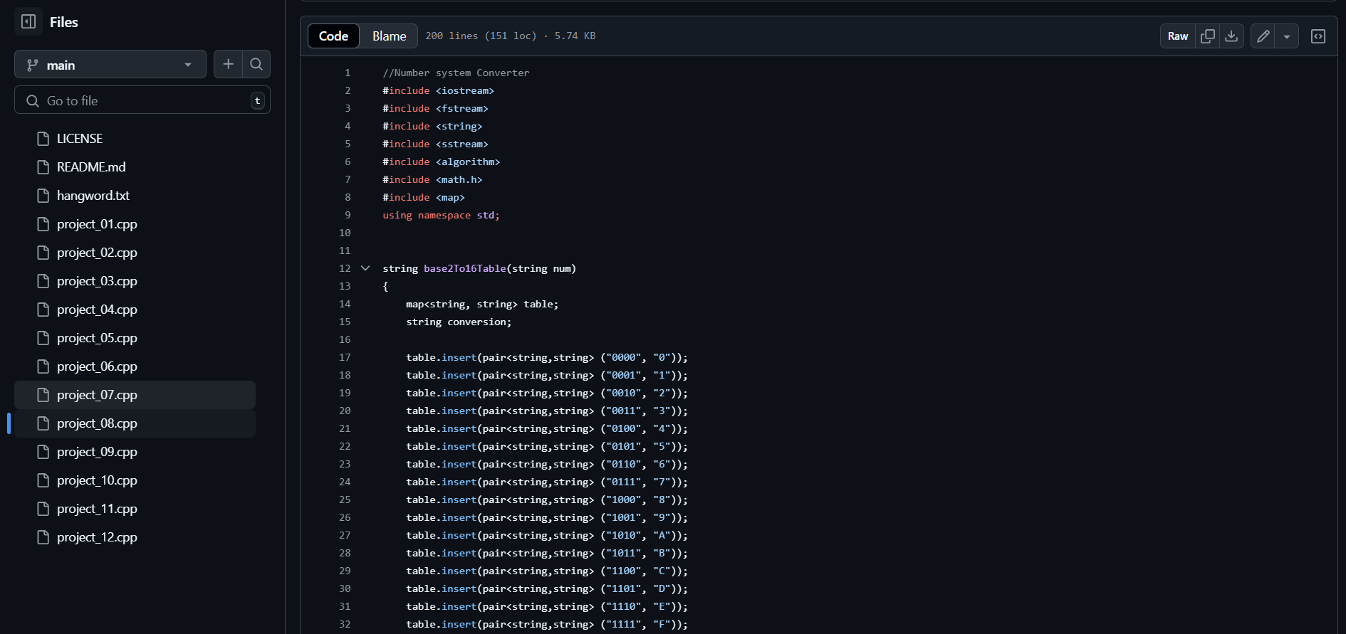Click 'map<string, string> table;' line

[482, 304]
